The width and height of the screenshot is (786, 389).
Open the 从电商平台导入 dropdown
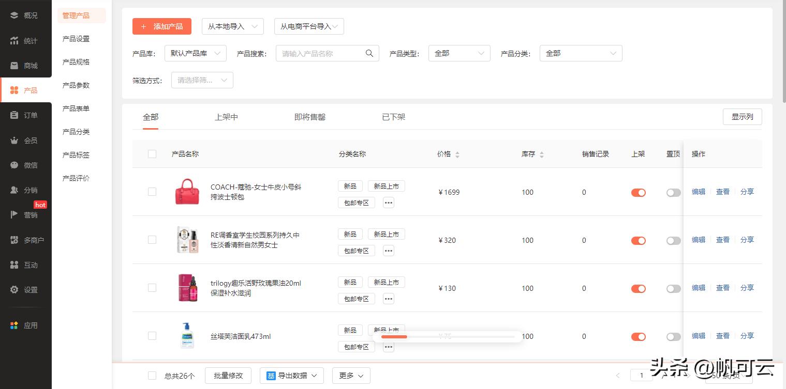(309, 26)
